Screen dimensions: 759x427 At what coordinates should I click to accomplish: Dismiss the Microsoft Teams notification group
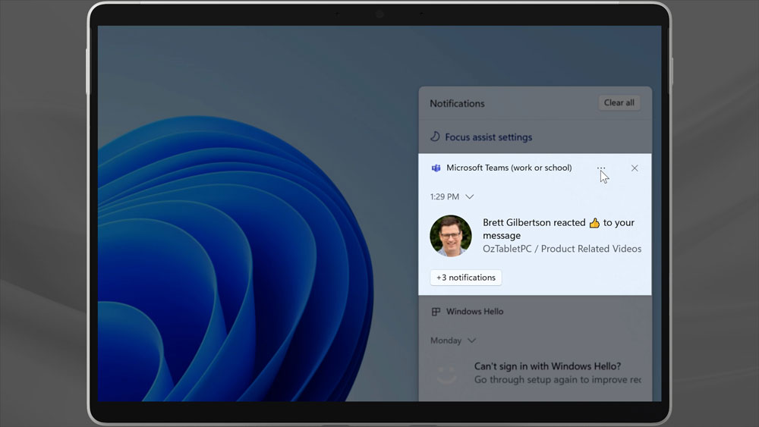pyautogui.click(x=635, y=168)
